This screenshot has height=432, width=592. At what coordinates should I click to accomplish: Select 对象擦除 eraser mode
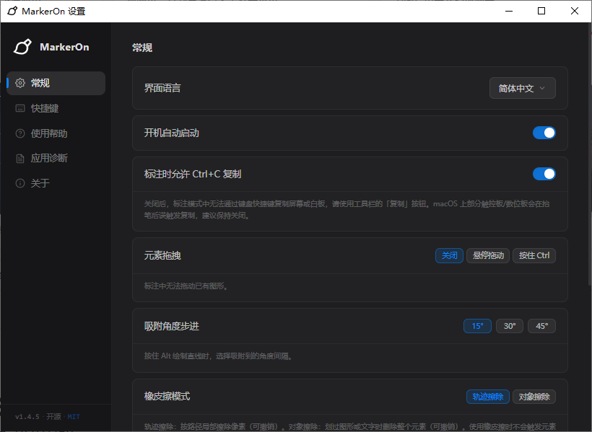click(x=534, y=397)
